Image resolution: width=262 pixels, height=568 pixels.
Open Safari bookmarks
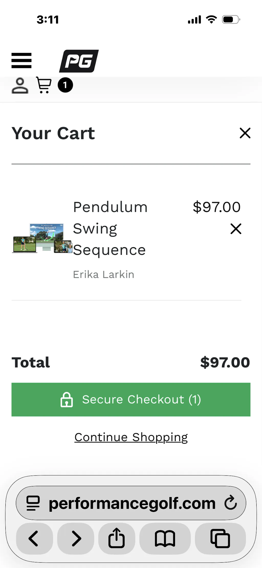165,538
